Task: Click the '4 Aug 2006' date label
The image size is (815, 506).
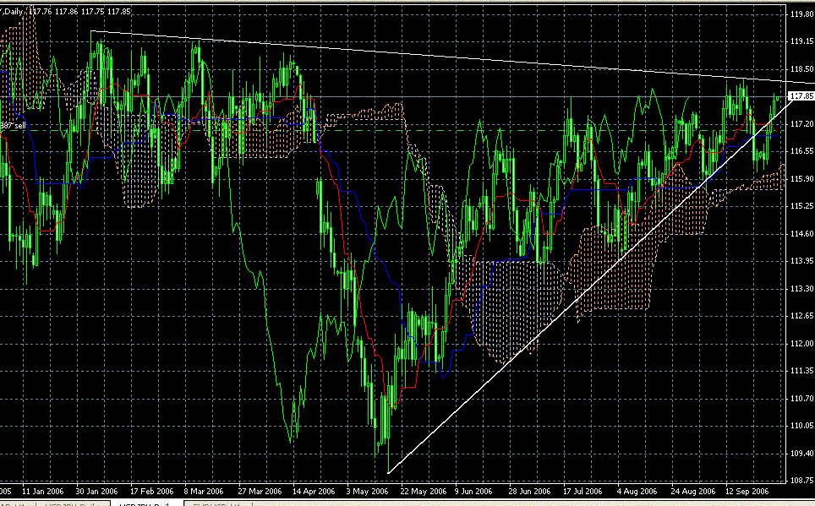Action: tap(637, 492)
